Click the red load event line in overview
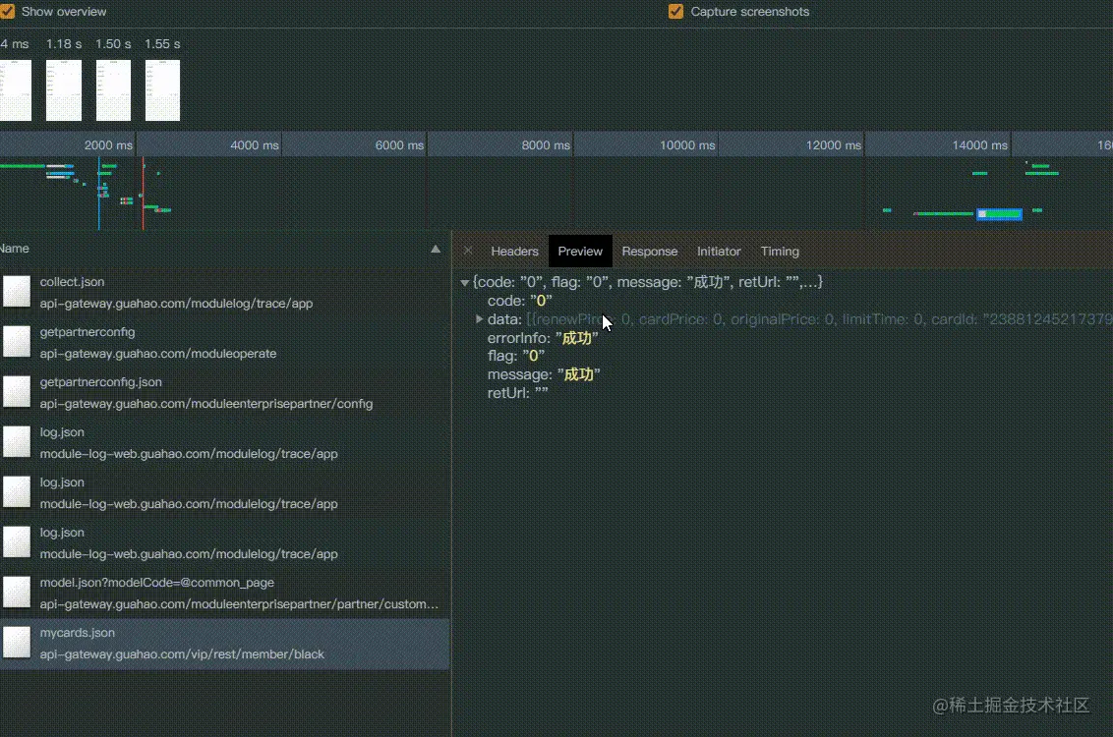Viewport: 1113px width, 737px height. point(143,193)
